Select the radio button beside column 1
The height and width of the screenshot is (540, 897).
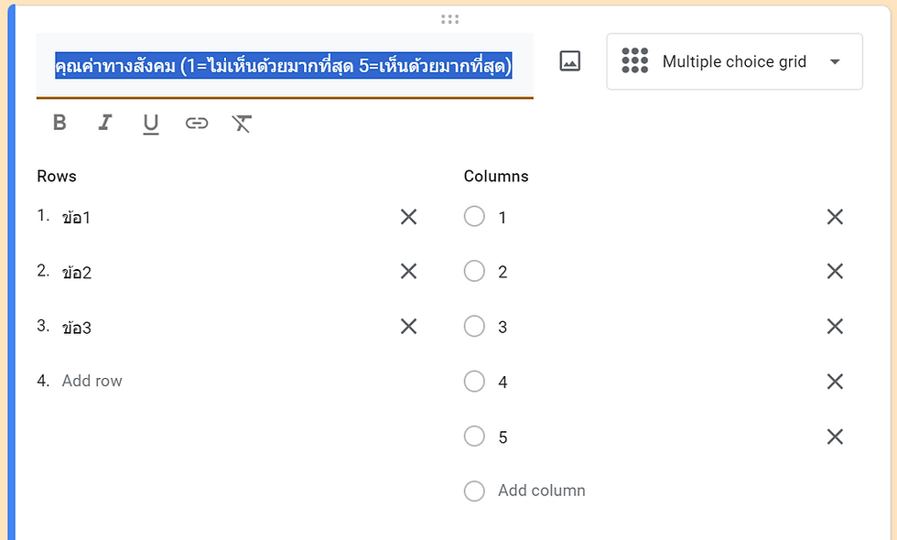coord(474,217)
